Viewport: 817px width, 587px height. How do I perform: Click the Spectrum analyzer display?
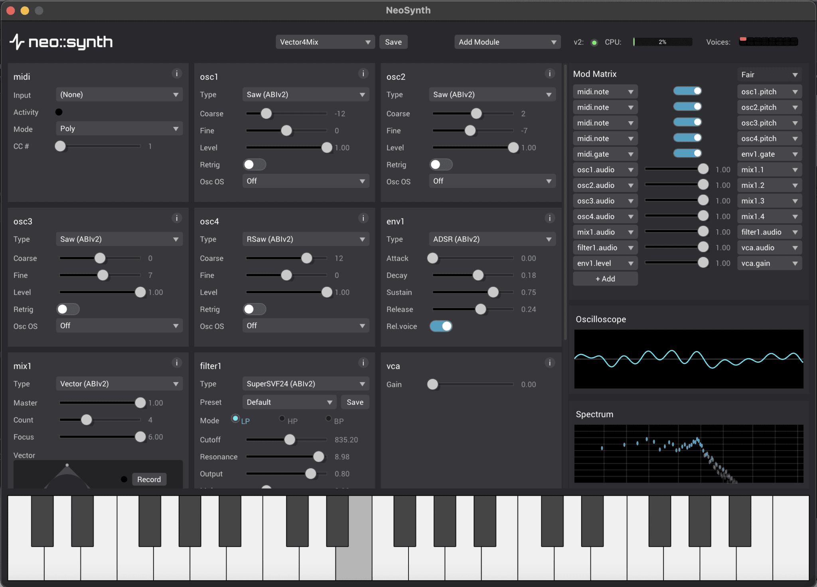pyautogui.click(x=689, y=454)
